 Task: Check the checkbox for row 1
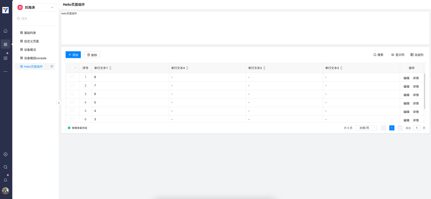[x=72, y=77]
